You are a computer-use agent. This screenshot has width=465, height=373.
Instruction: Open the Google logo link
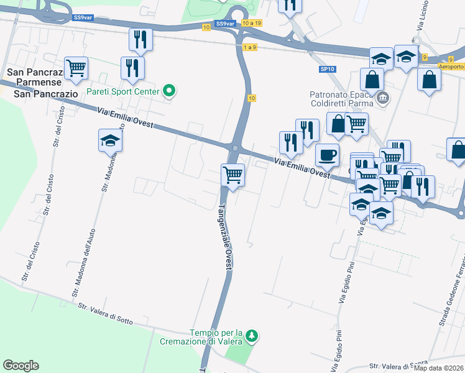(21, 366)
